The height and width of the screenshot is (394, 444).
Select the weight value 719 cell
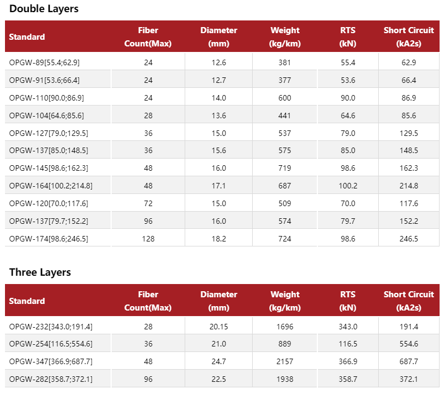(284, 167)
